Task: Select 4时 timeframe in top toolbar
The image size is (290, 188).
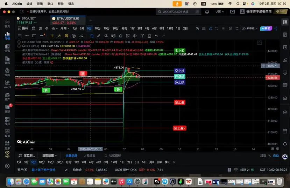Action: point(147,28)
